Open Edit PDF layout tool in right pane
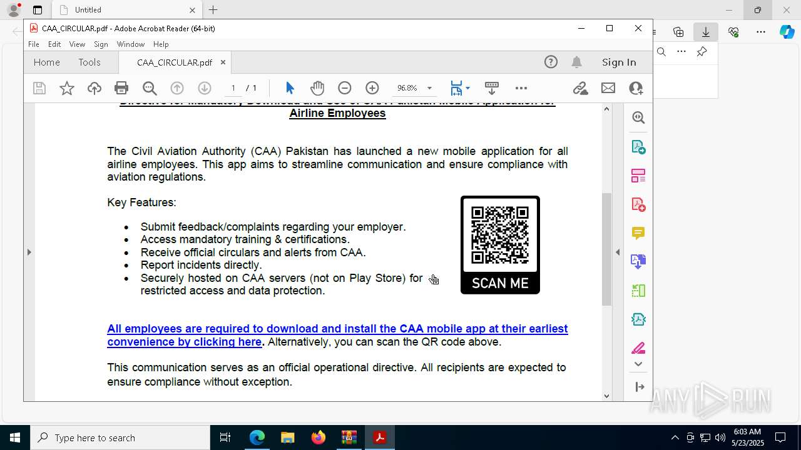801x450 pixels. [638, 176]
